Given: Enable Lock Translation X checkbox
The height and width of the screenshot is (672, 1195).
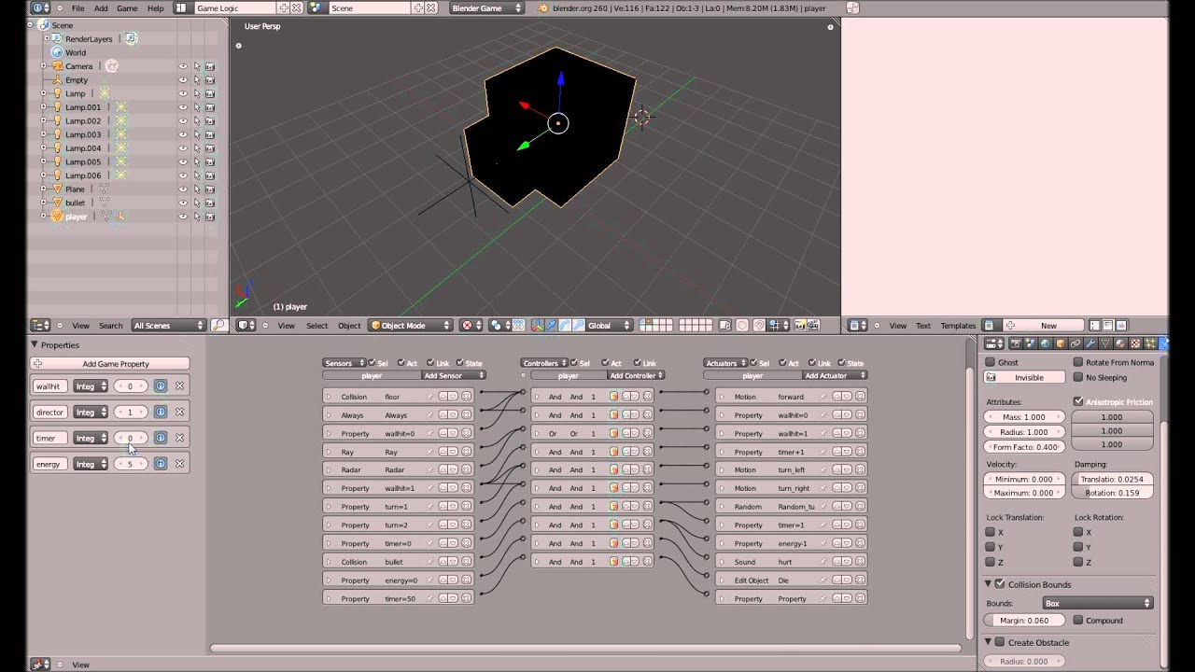Looking at the screenshot, I should [991, 532].
